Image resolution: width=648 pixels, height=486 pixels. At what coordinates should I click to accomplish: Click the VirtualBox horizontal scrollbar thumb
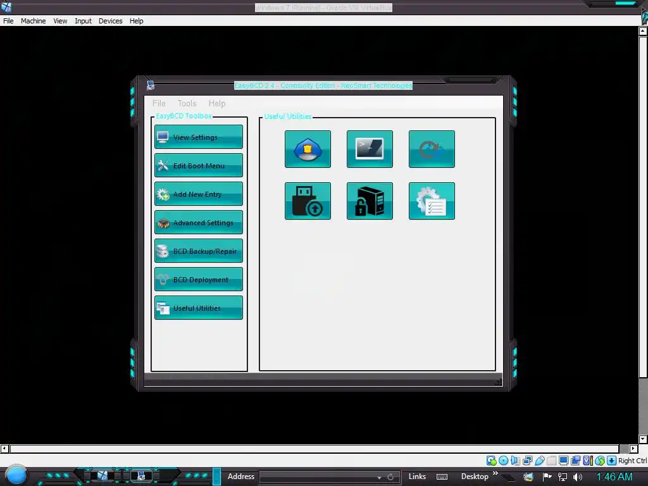tap(315, 449)
